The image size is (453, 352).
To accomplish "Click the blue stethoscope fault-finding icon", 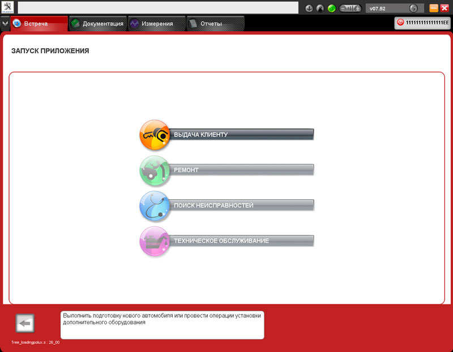I will (154, 206).
